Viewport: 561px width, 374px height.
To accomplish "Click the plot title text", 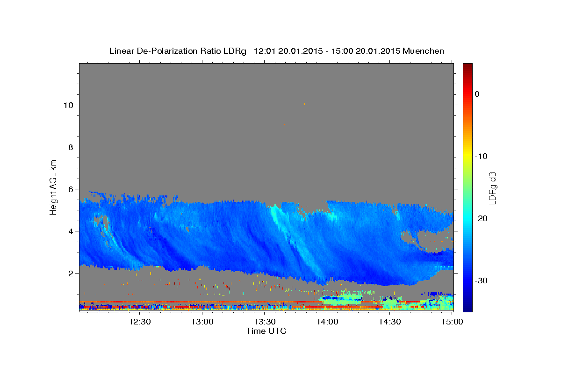I will coord(276,51).
